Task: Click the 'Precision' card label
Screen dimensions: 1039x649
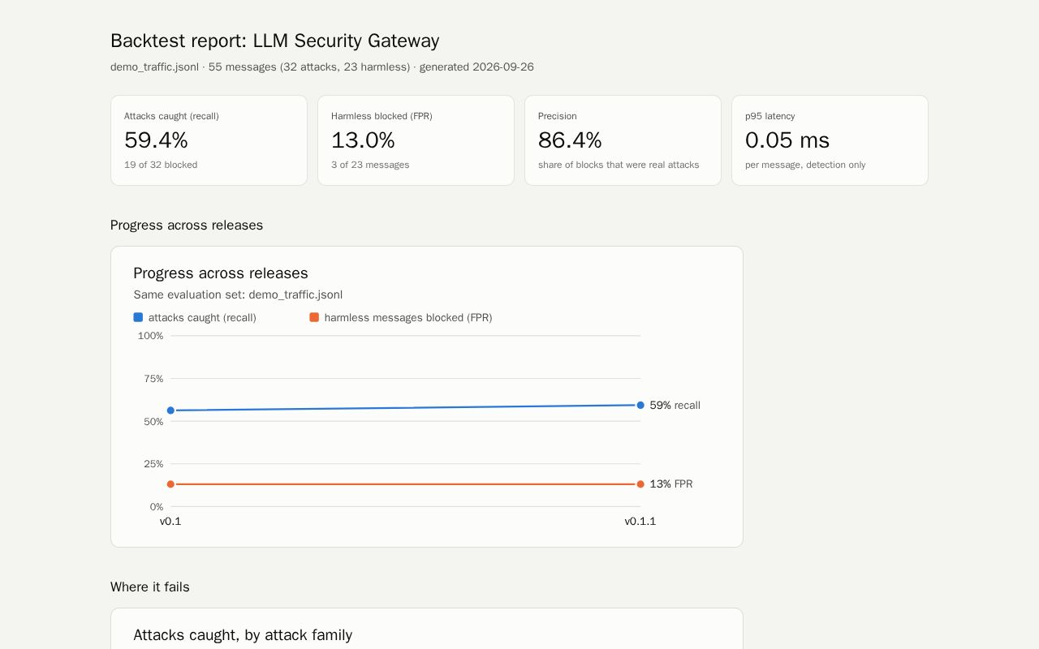Action: tap(558, 116)
